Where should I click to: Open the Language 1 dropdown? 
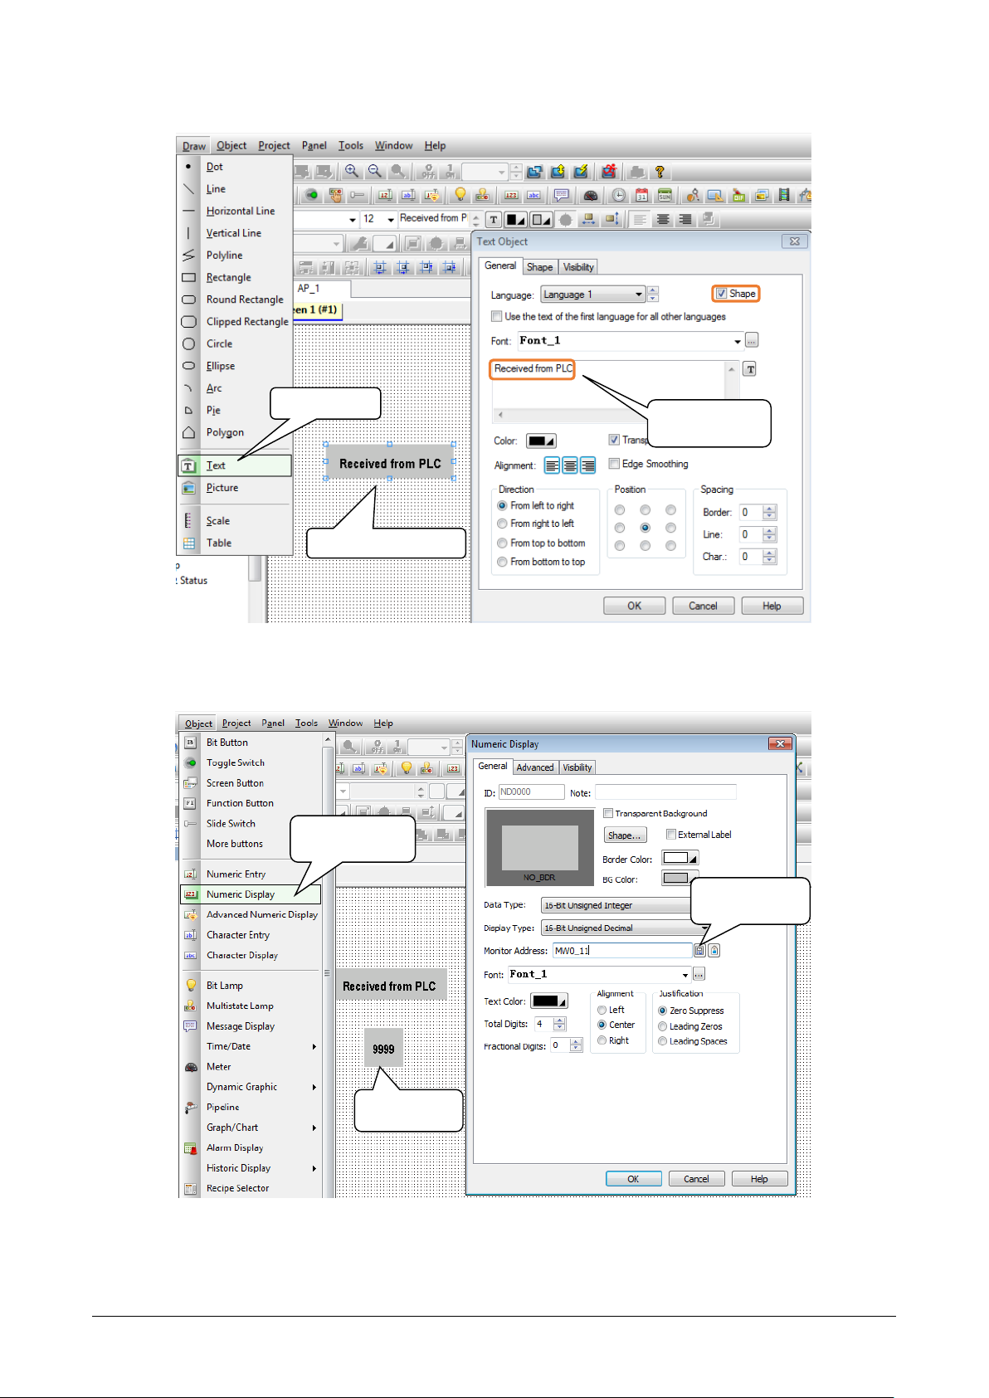click(638, 295)
